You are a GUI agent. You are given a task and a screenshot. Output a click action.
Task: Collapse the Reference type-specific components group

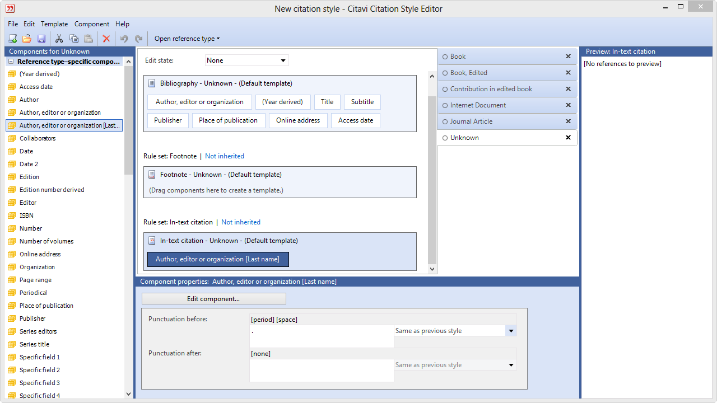point(11,62)
